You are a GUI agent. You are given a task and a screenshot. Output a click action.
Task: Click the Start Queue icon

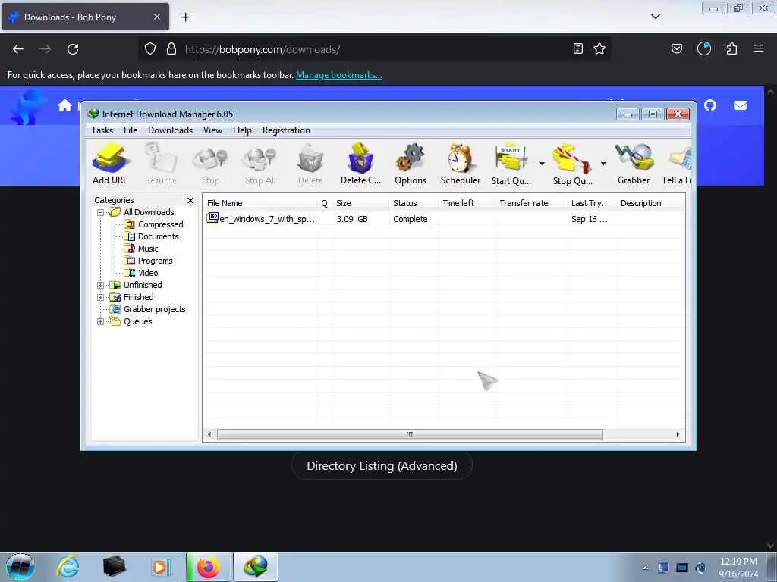pos(511,164)
